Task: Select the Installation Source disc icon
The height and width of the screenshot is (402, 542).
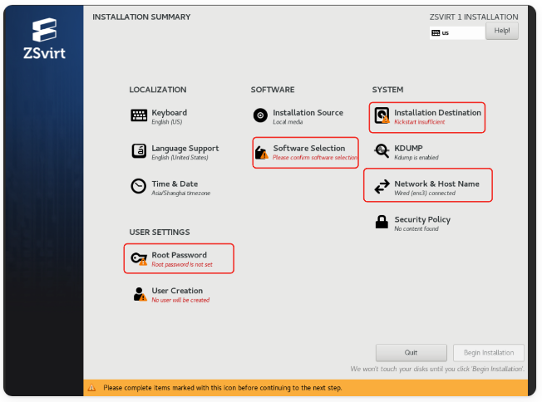Action: point(260,115)
